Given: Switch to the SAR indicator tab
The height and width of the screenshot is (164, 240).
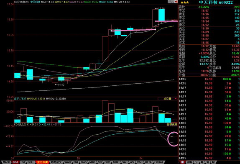Looking at the screenshot, I should pyautogui.click(x=125, y=162).
